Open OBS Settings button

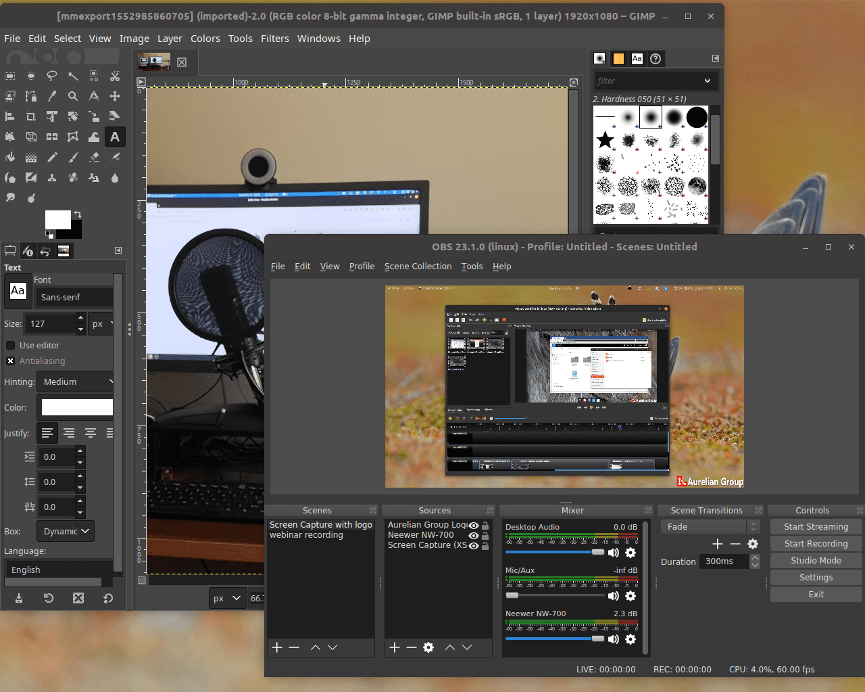click(x=816, y=578)
